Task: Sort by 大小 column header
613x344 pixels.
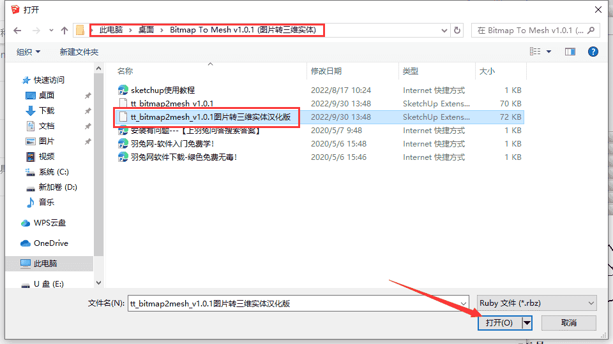Action: (x=487, y=71)
